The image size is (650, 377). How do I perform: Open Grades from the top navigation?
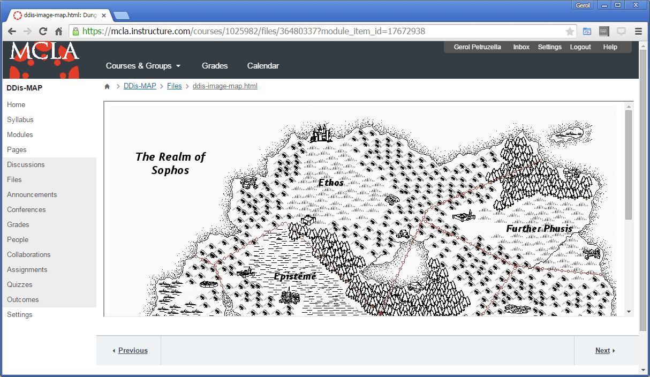point(215,65)
